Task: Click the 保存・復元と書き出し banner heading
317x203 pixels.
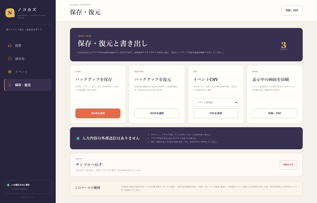Action: point(113,43)
